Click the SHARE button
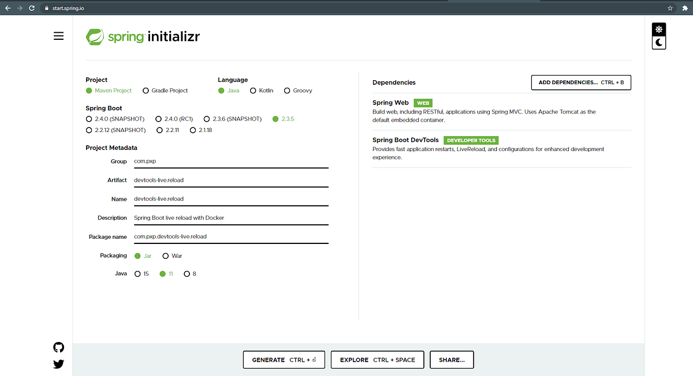The height and width of the screenshot is (376, 693). pos(452,359)
